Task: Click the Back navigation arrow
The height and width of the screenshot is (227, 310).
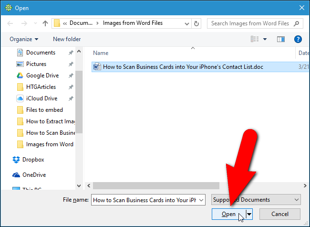Action: 10,23
